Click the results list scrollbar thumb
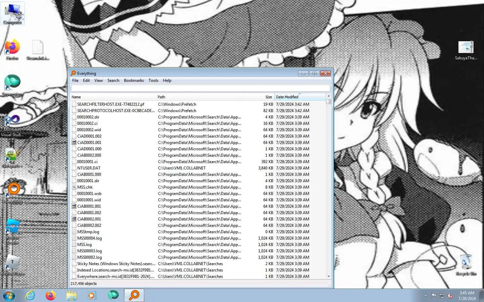The image size is (484, 302). [328, 101]
